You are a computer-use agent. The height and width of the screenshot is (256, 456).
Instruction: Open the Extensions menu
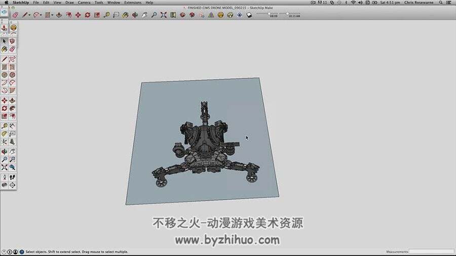pyautogui.click(x=133, y=3)
